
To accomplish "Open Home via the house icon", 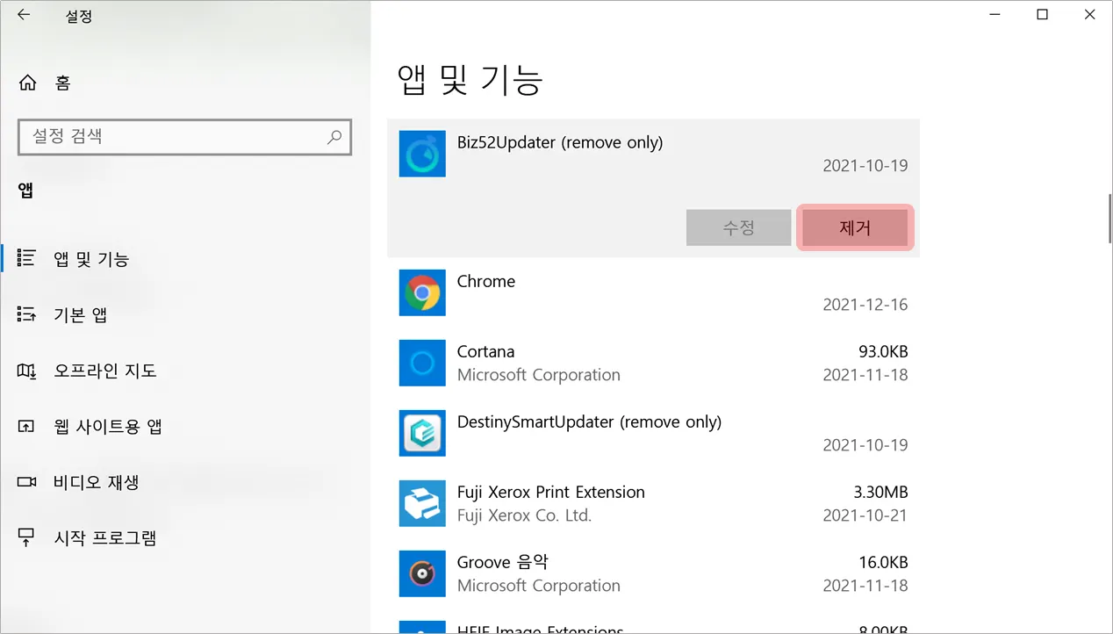I will pos(28,83).
